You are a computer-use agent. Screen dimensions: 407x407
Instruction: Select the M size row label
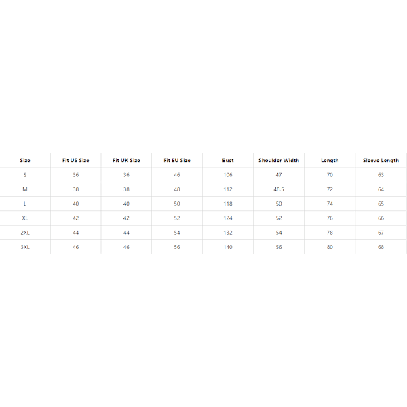pyautogui.click(x=25, y=189)
